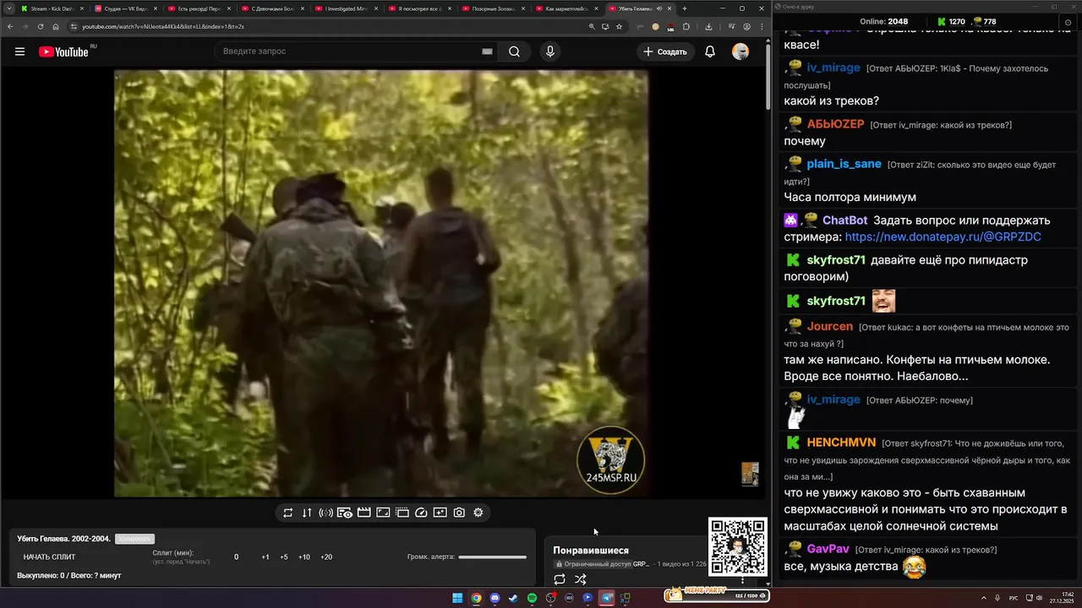Click the screen-resize icon in player toolbar
Image resolution: width=1082 pixels, height=608 pixels.
(383, 513)
